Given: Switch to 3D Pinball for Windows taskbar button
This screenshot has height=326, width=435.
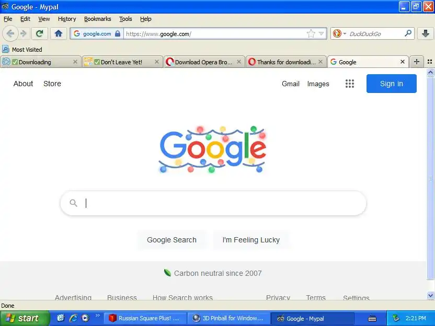Looking at the screenshot, I should tap(228, 318).
